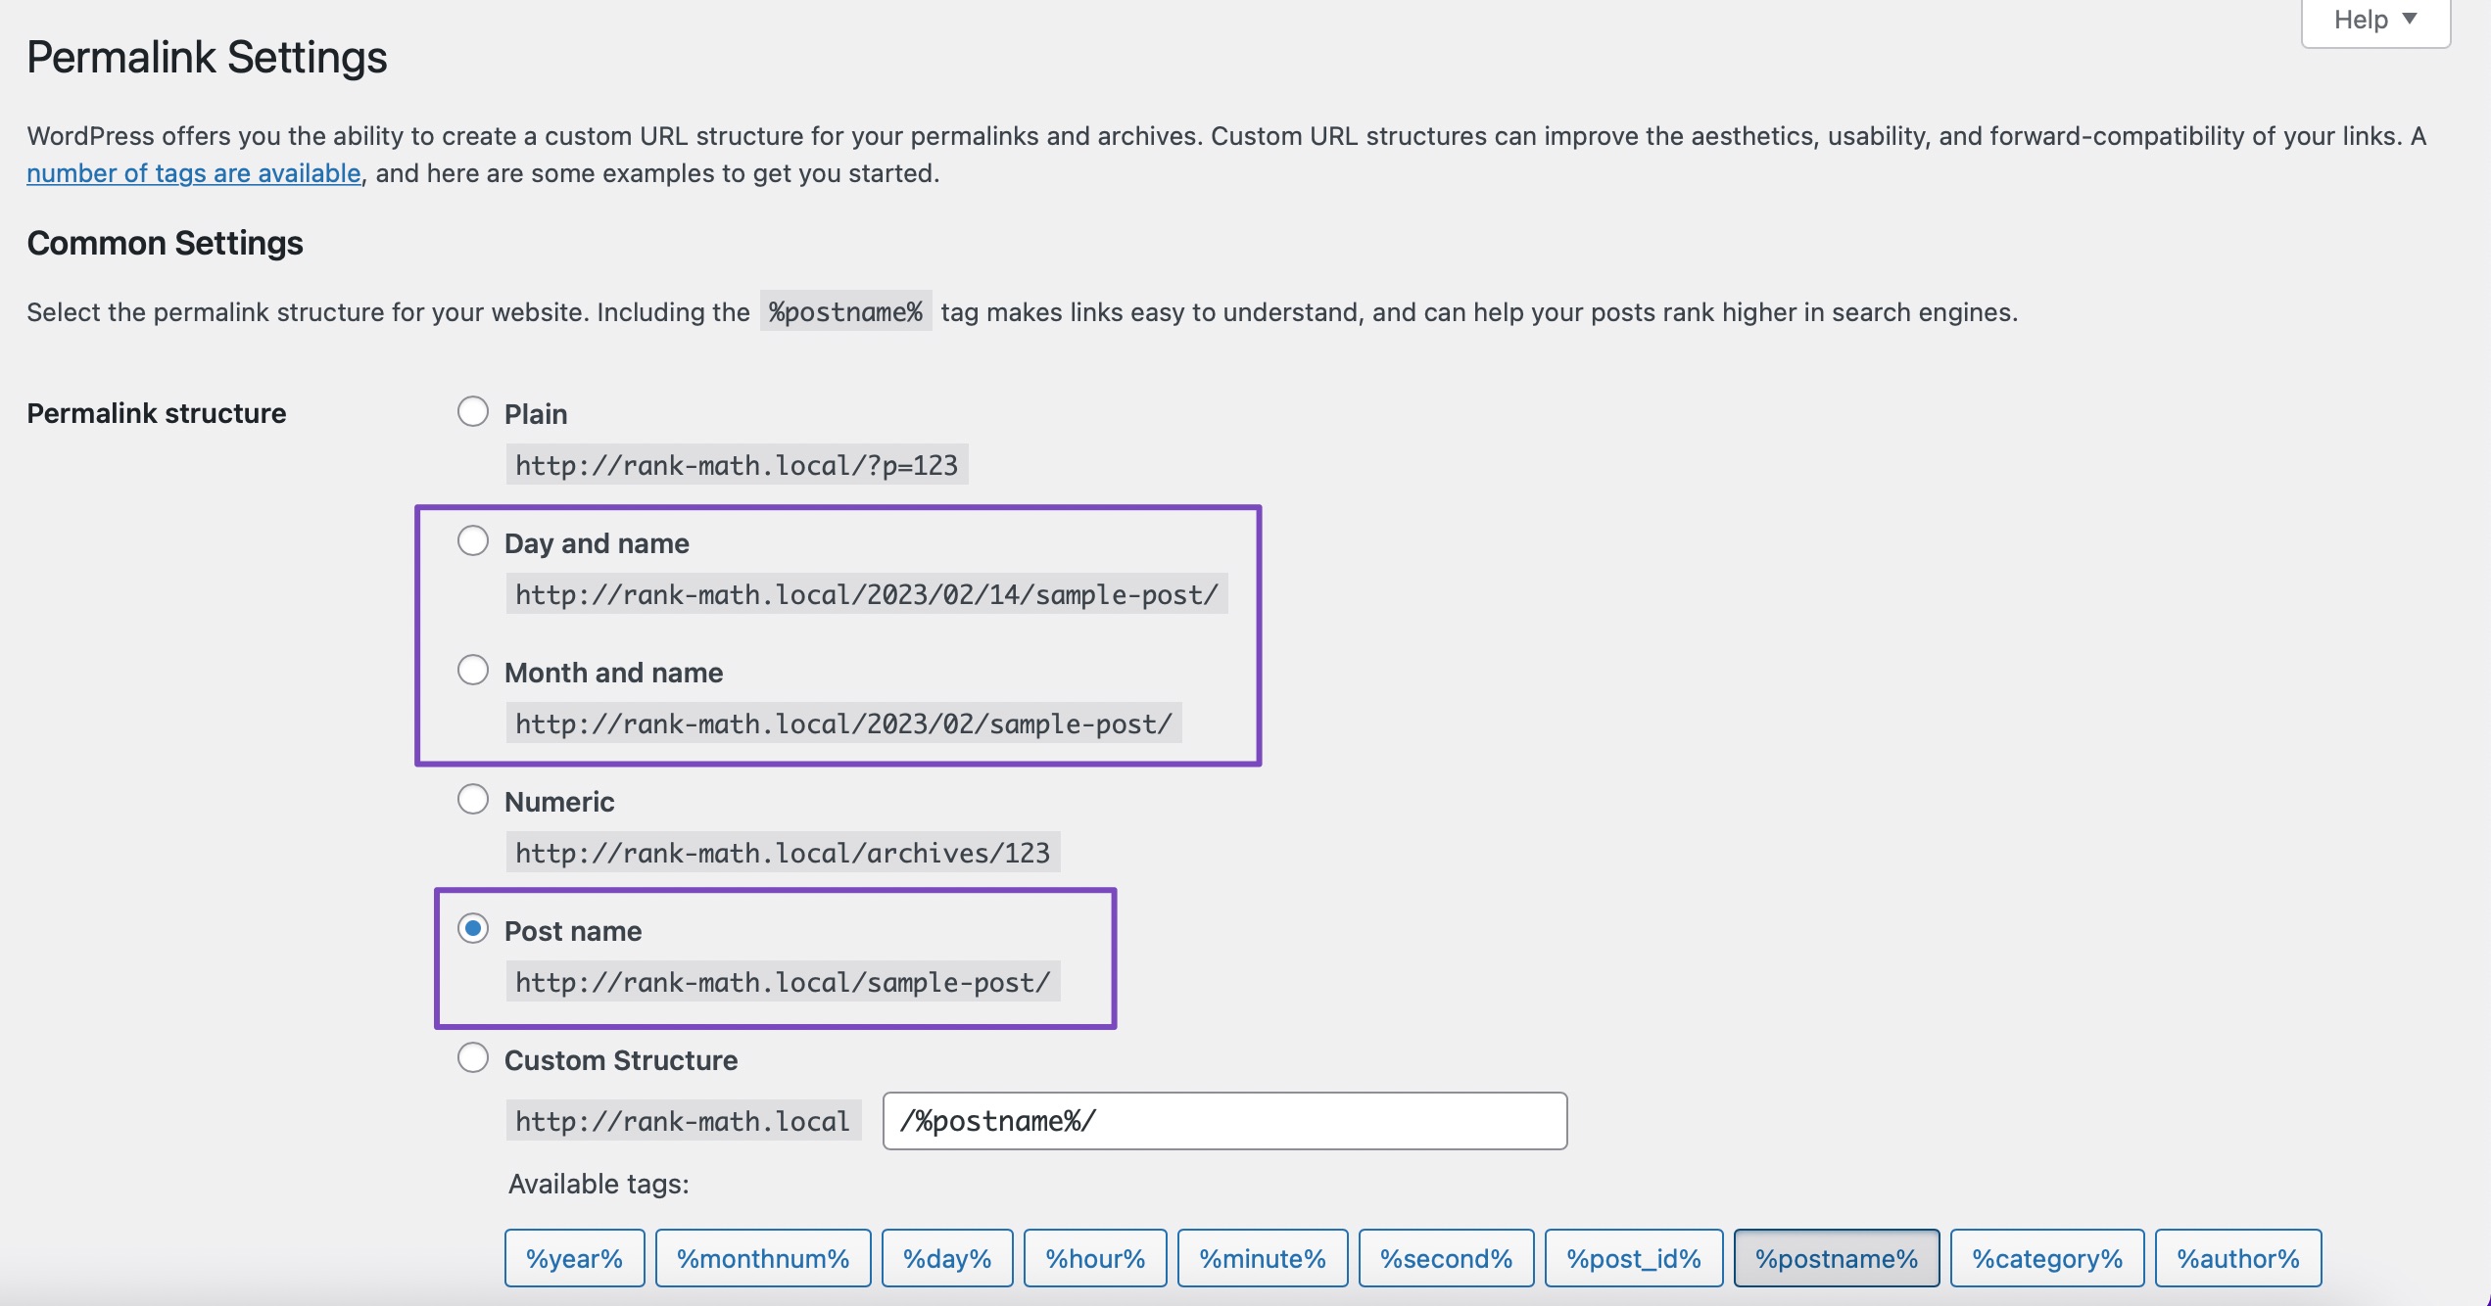Insert the %year% tag
This screenshot has width=2491, height=1306.
click(x=574, y=1258)
